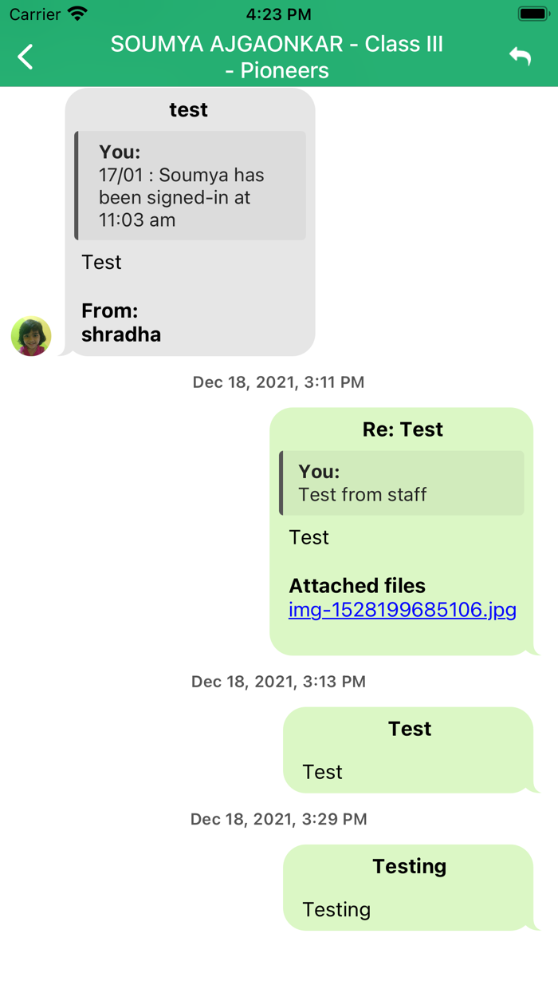Open attached file img-1528199685106.jpg

coord(403,610)
